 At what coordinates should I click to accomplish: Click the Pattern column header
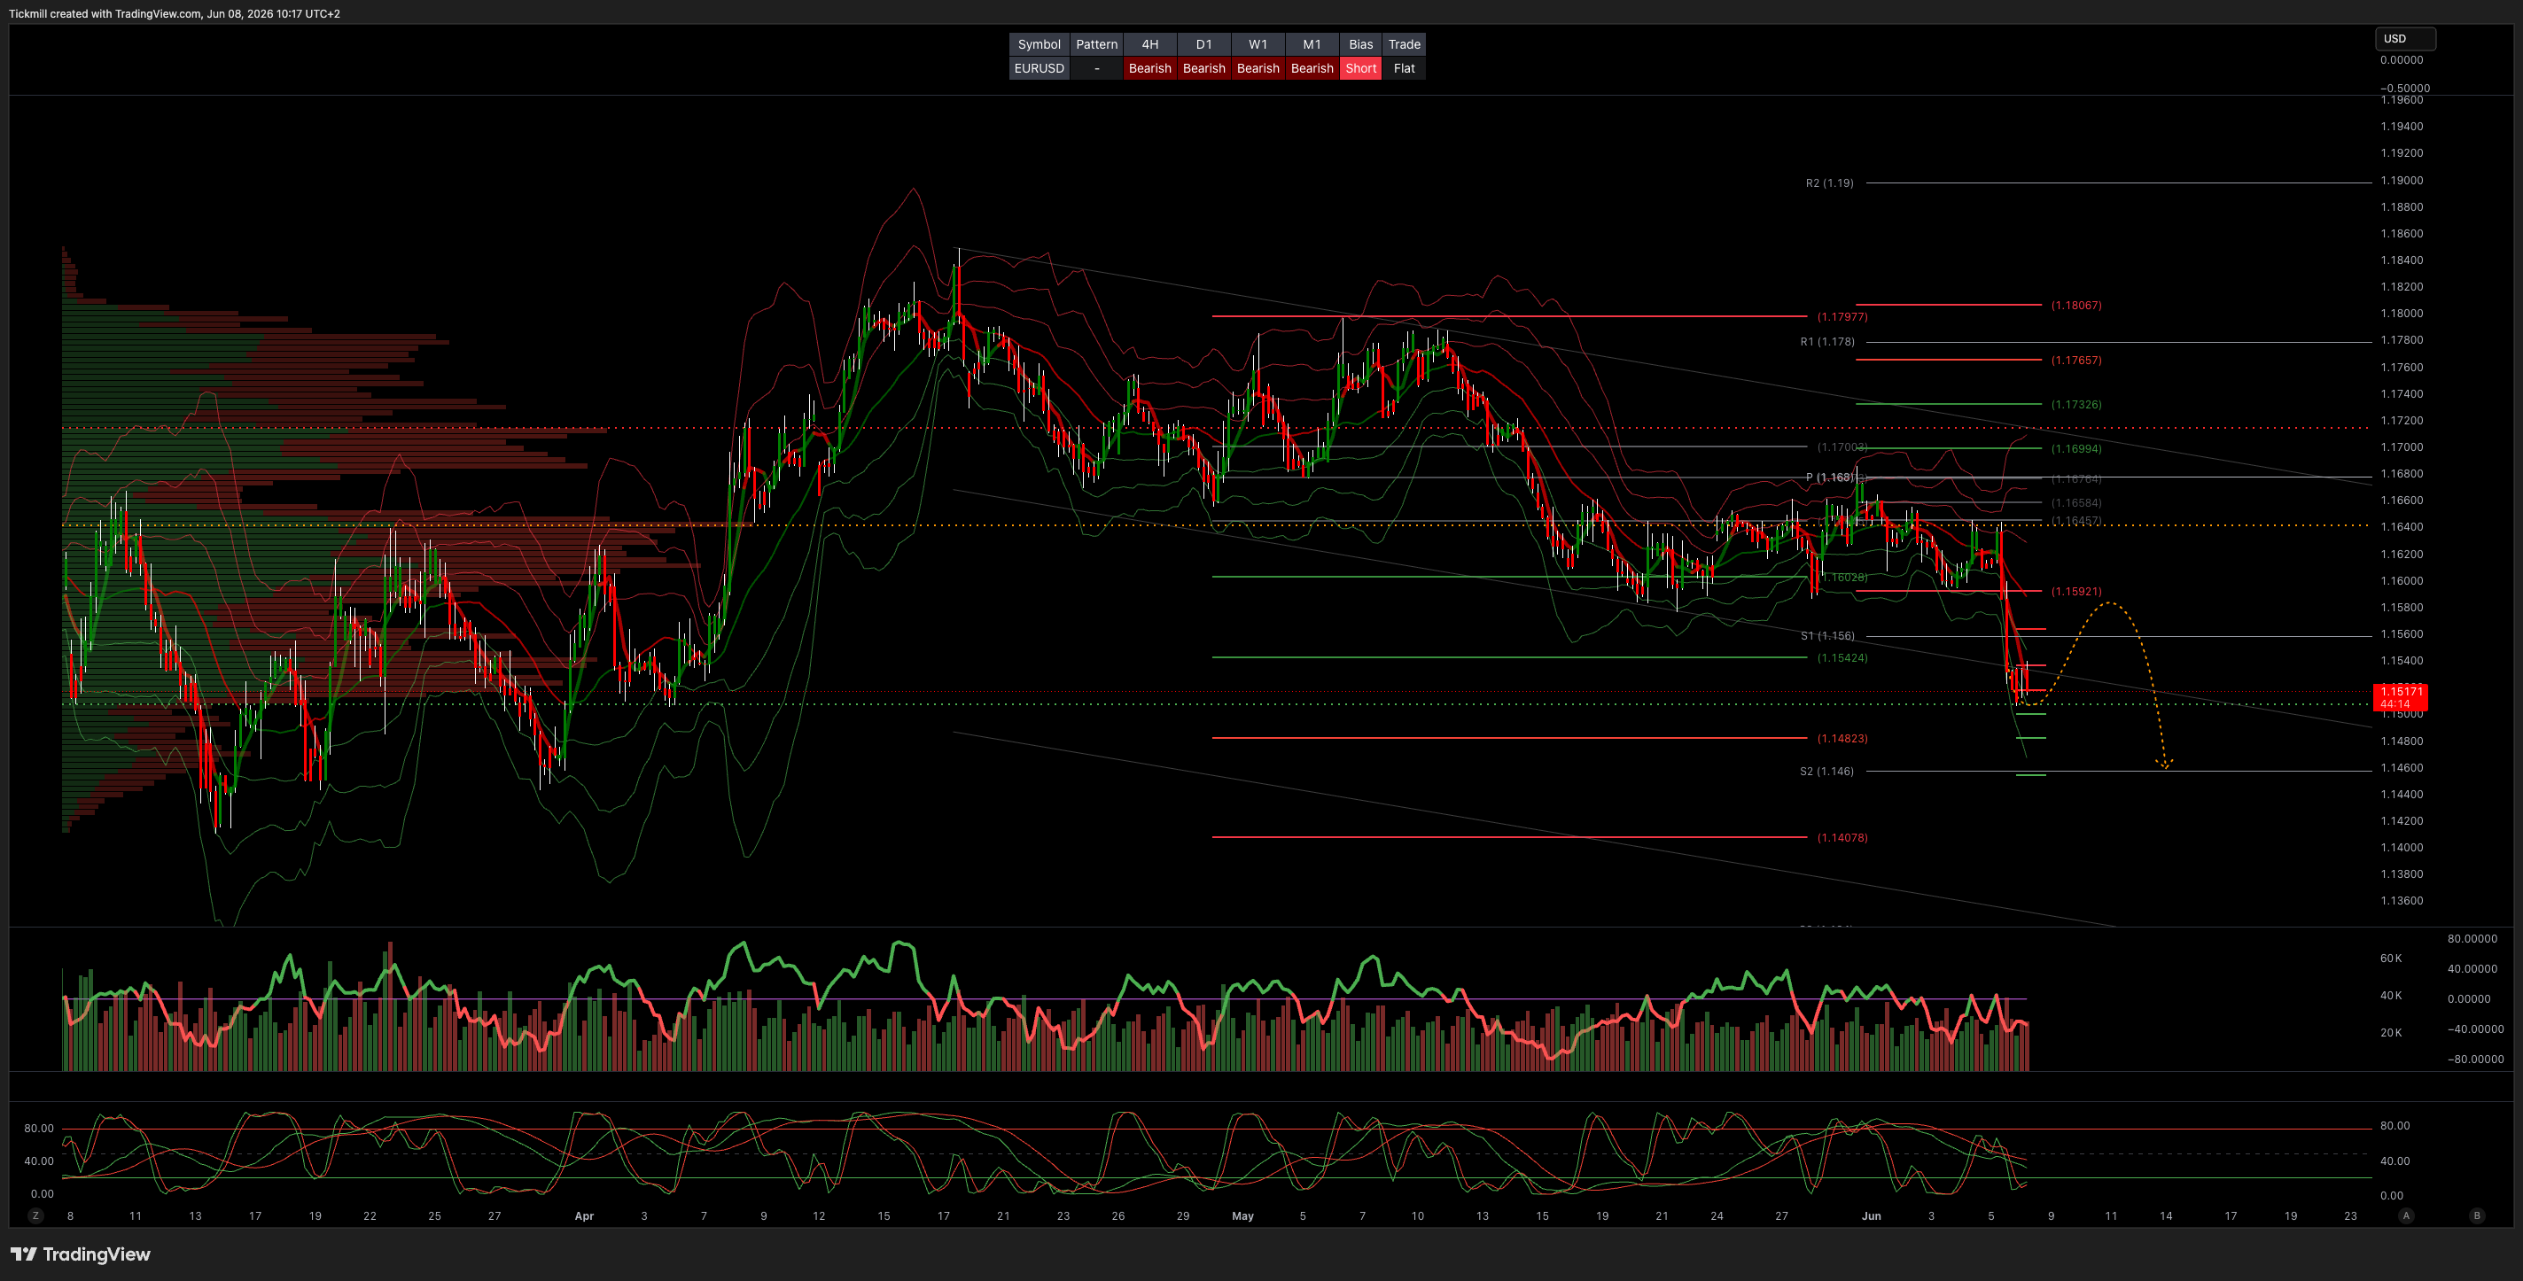pos(1096,44)
